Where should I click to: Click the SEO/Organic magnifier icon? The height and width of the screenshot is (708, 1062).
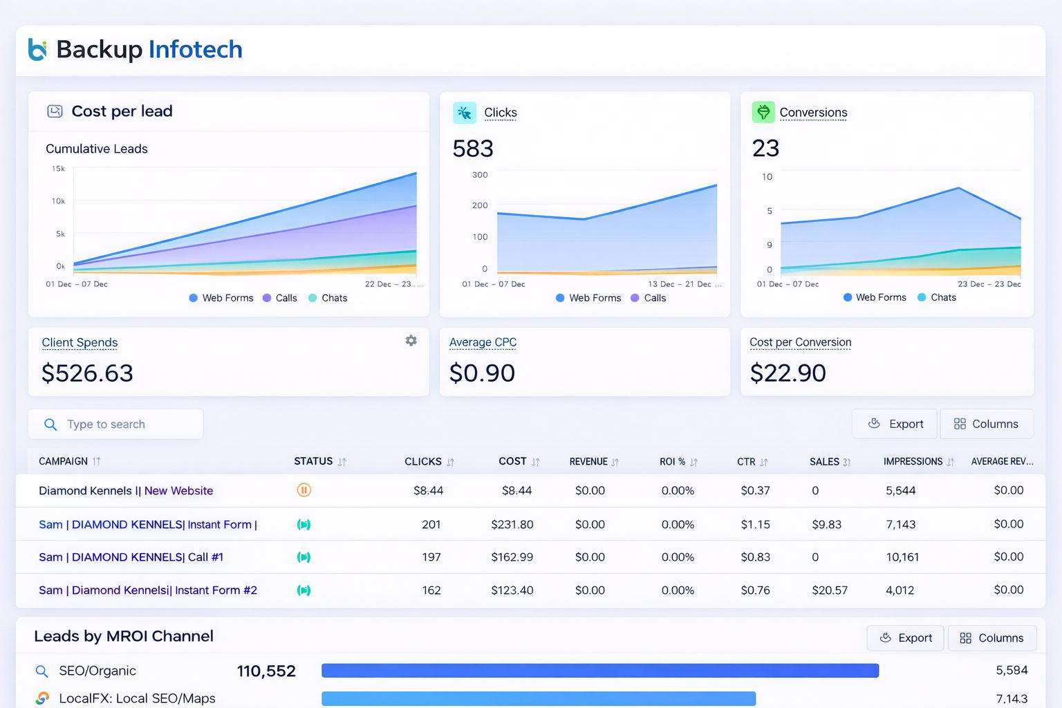(41, 671)
